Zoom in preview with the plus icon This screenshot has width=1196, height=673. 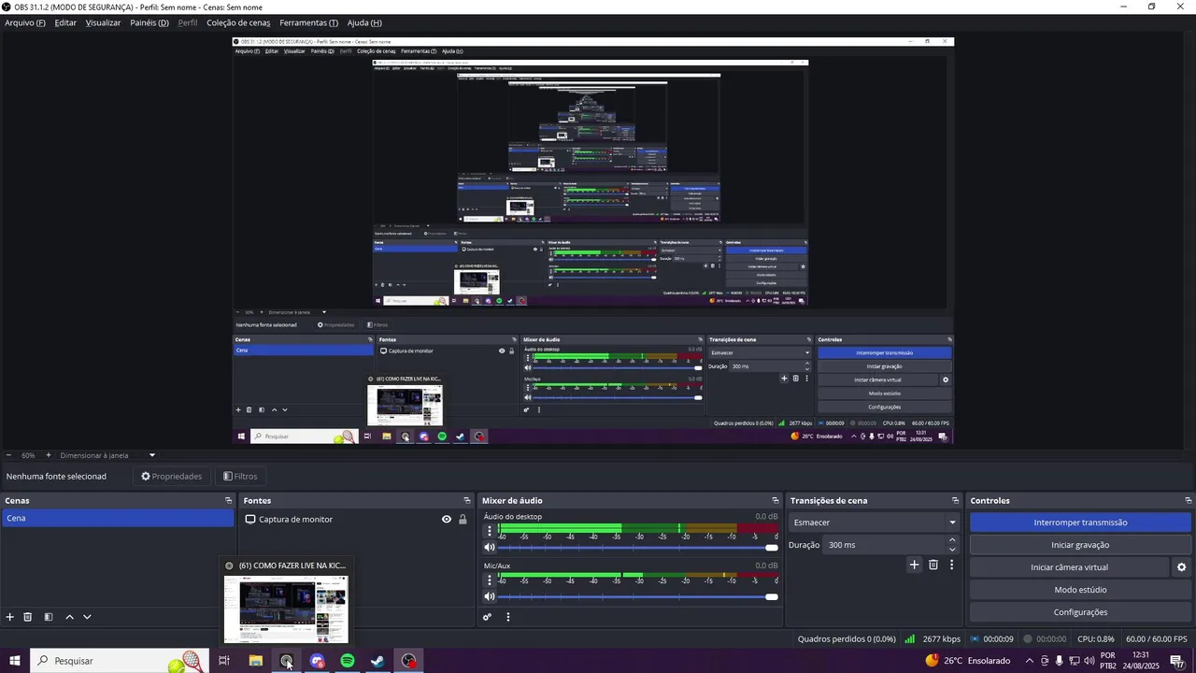click(x=49, y=455)
